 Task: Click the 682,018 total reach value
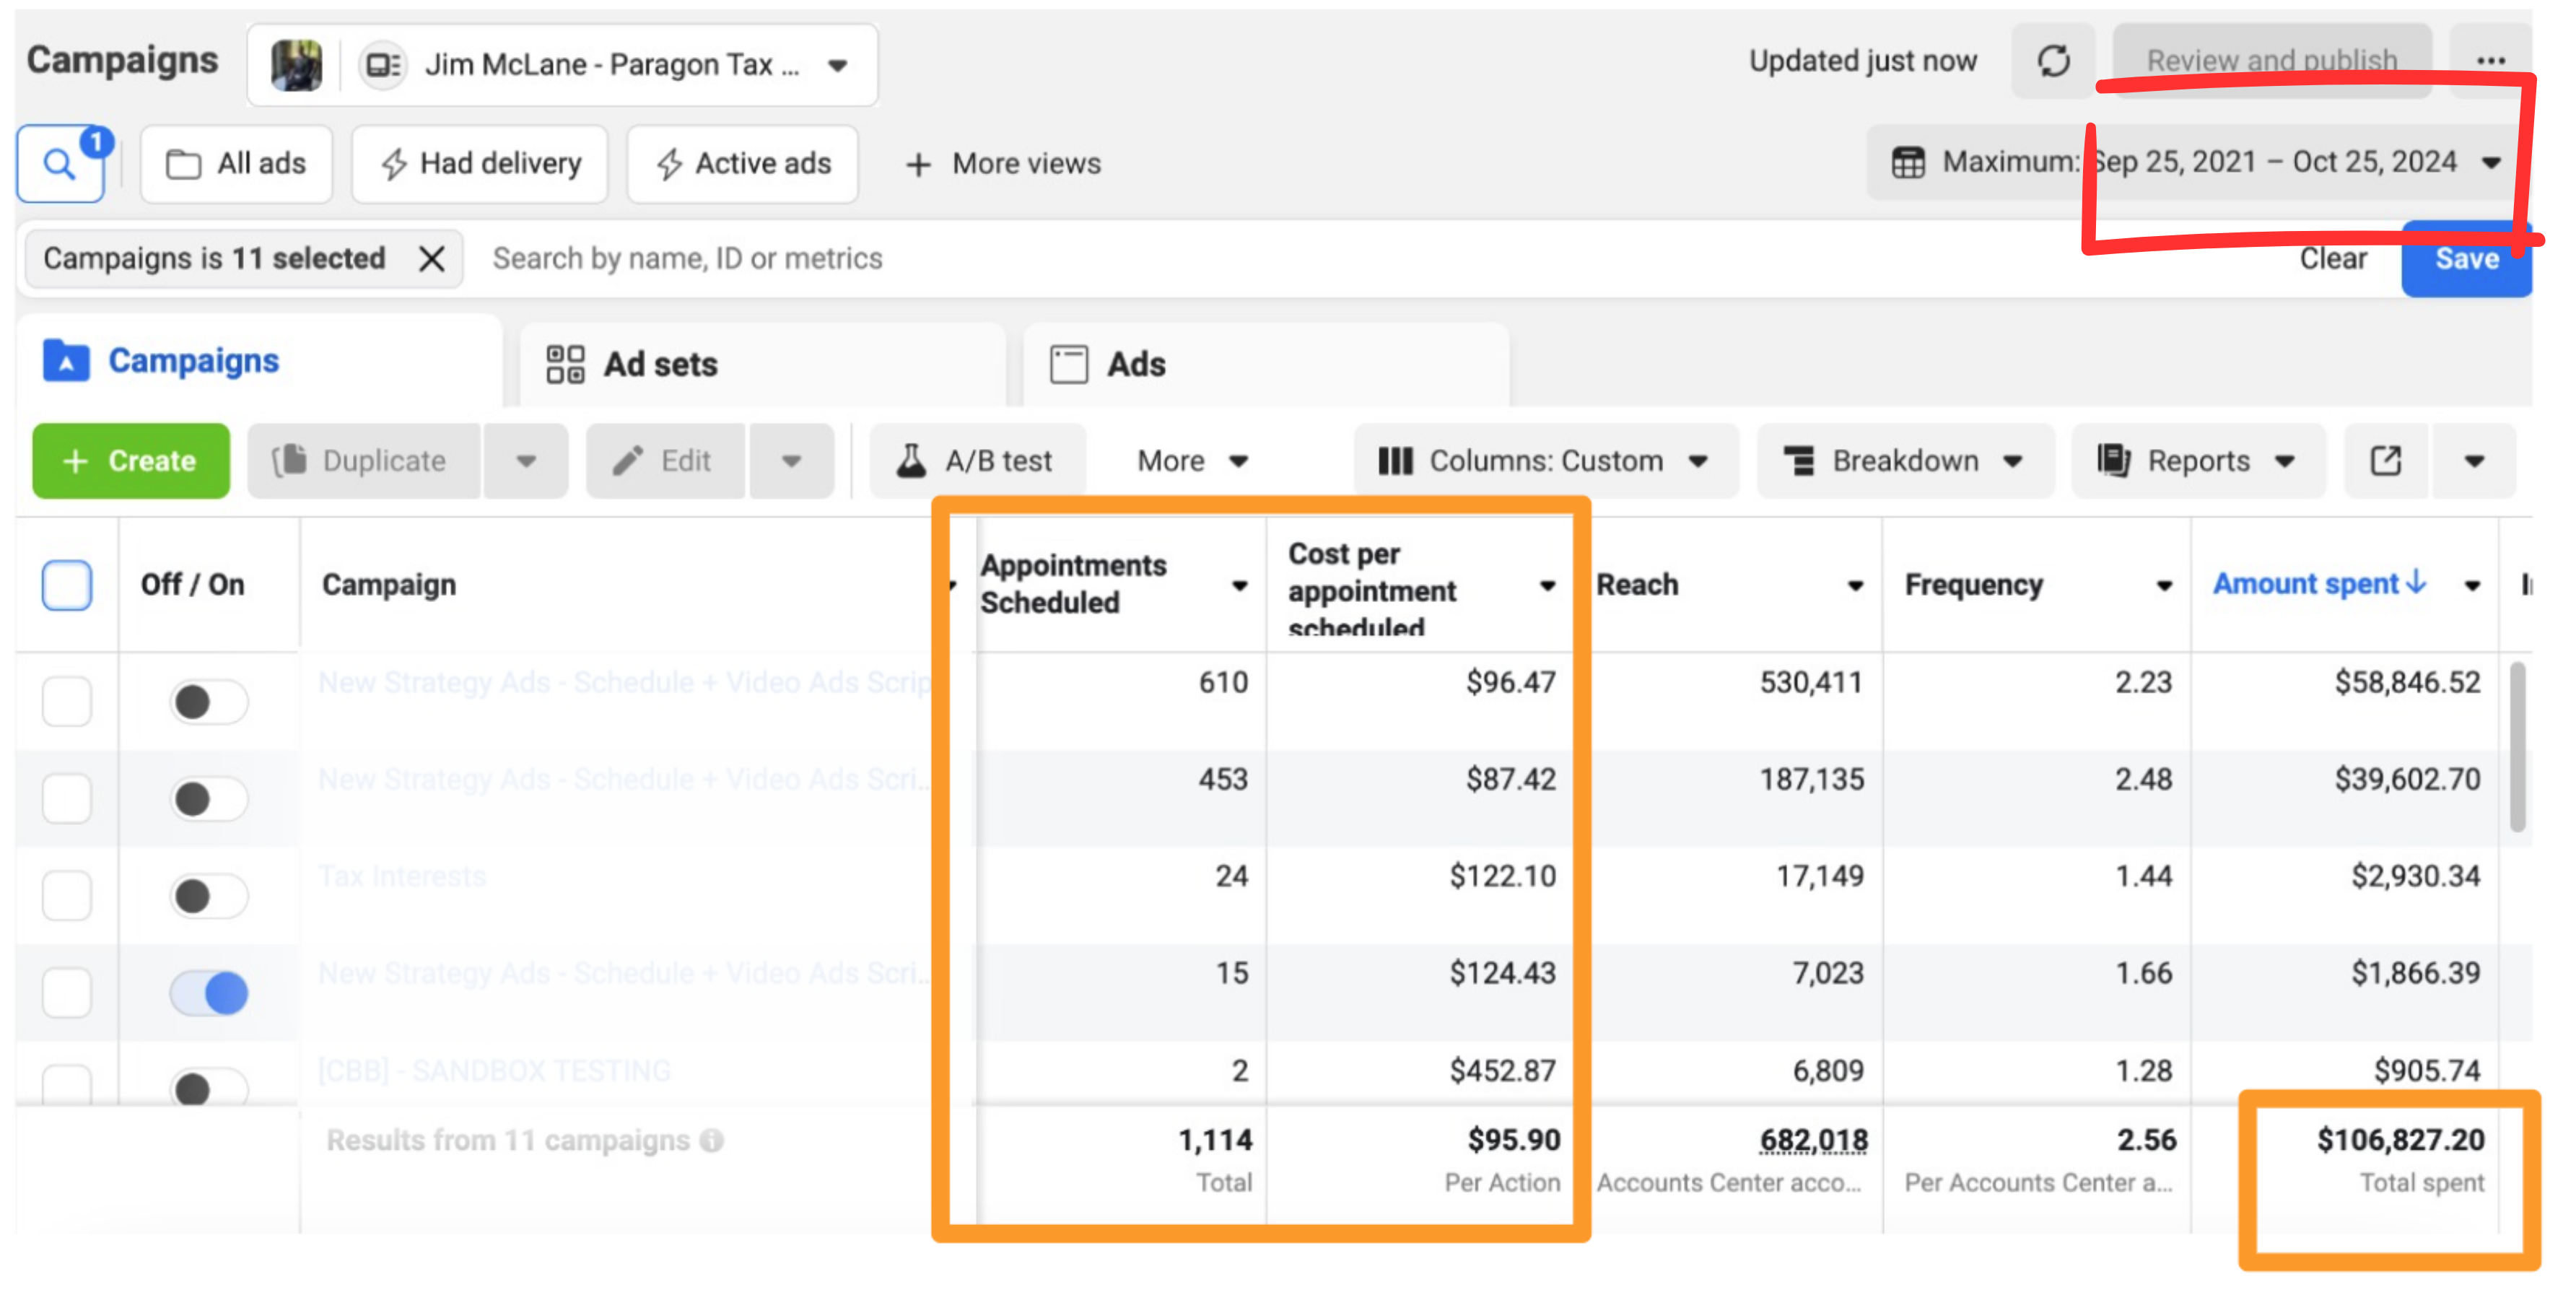(x=1813, y=1140)
